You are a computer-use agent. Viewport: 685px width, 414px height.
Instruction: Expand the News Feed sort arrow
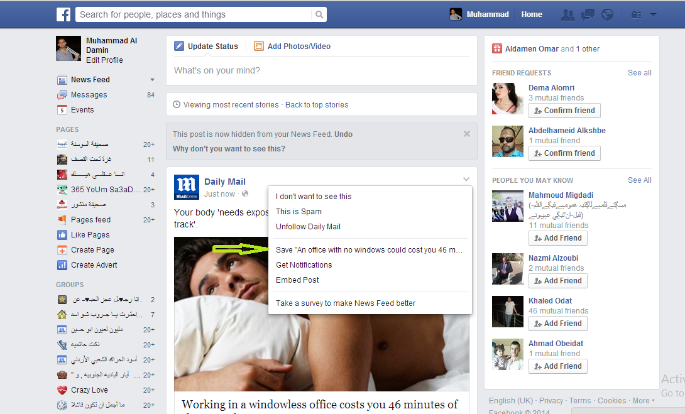153,80
